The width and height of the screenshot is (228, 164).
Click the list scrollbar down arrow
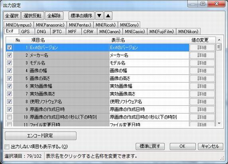[219, 123]
